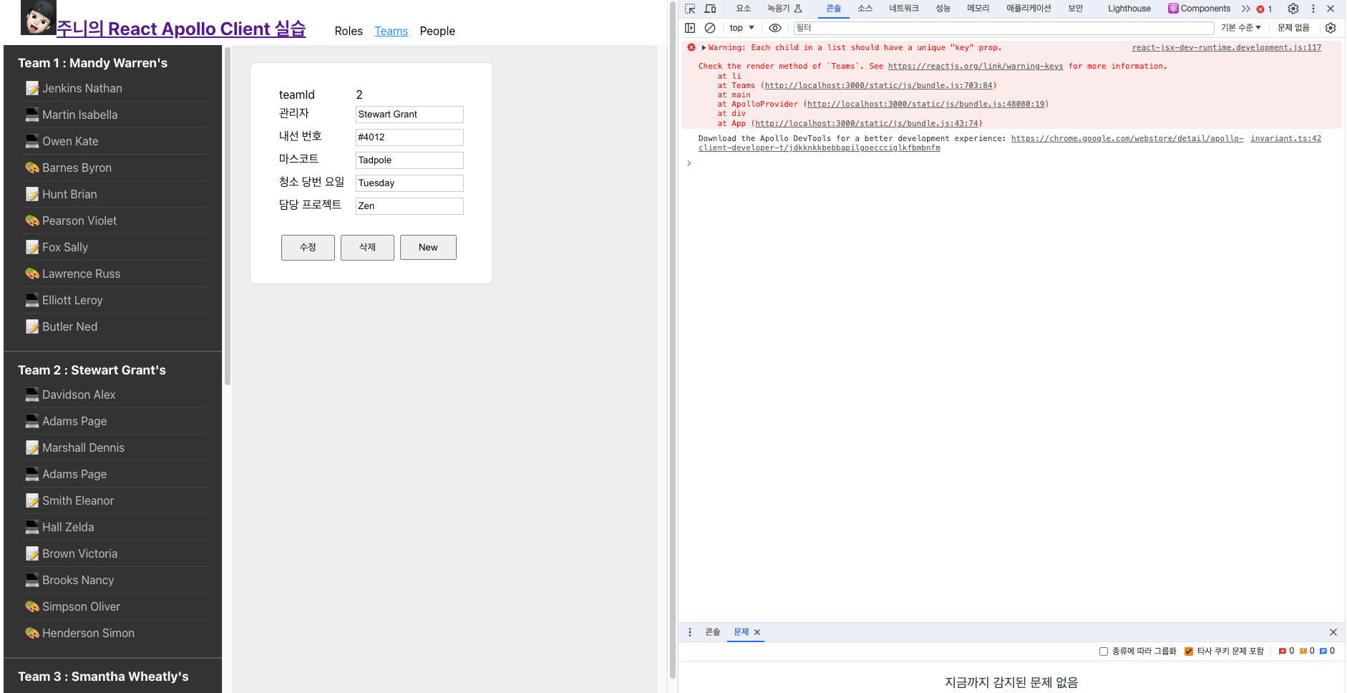Close the bottom drawer panel
Image resolution: width=1347 pixels, height=693 pixels.
pyautogui.click(x=1333, y=632)
